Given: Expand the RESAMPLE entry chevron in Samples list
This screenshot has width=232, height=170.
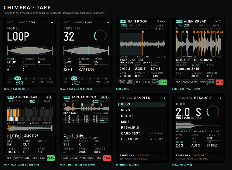Looking at the screenshot, I should coord(163,128).
